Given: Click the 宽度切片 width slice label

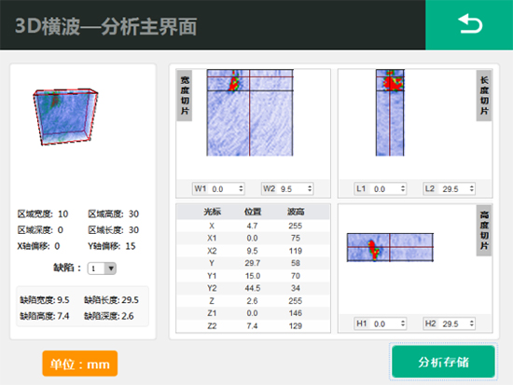Looking at the screenshot, I should point(185,95).
